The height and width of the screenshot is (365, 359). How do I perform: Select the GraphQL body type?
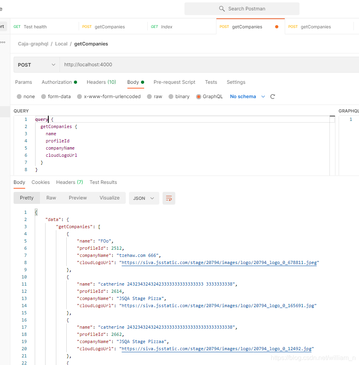[209, 97]
